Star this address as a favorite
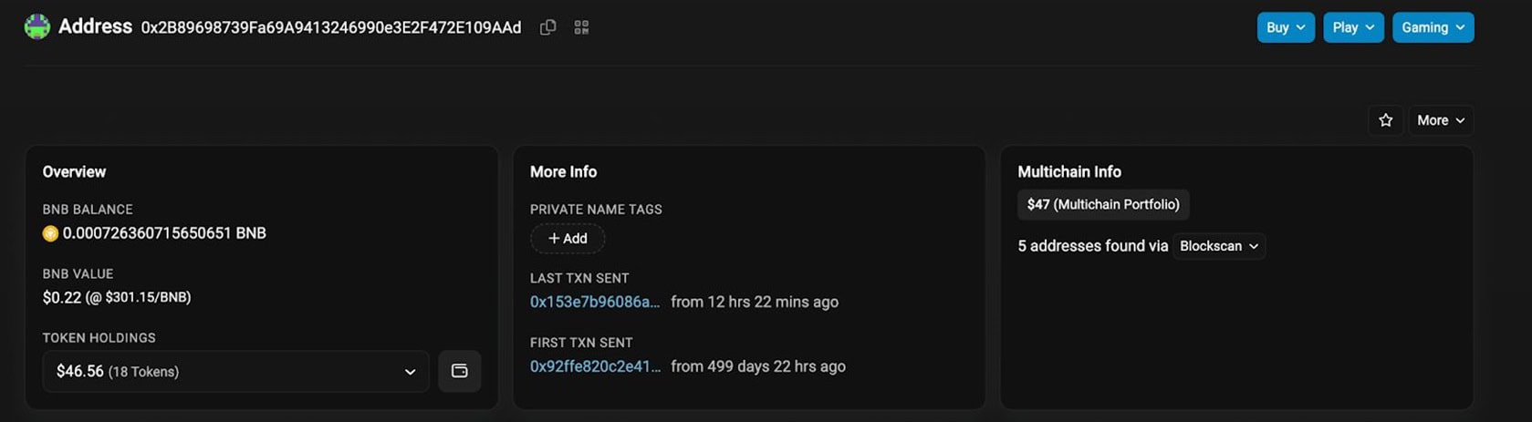Image resolution: width=1532 pixels, height=422 pixels. pos(1385,120)
